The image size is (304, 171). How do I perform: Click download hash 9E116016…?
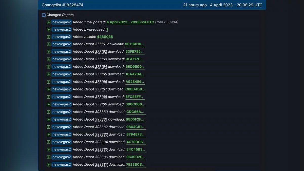click(135, 44)
